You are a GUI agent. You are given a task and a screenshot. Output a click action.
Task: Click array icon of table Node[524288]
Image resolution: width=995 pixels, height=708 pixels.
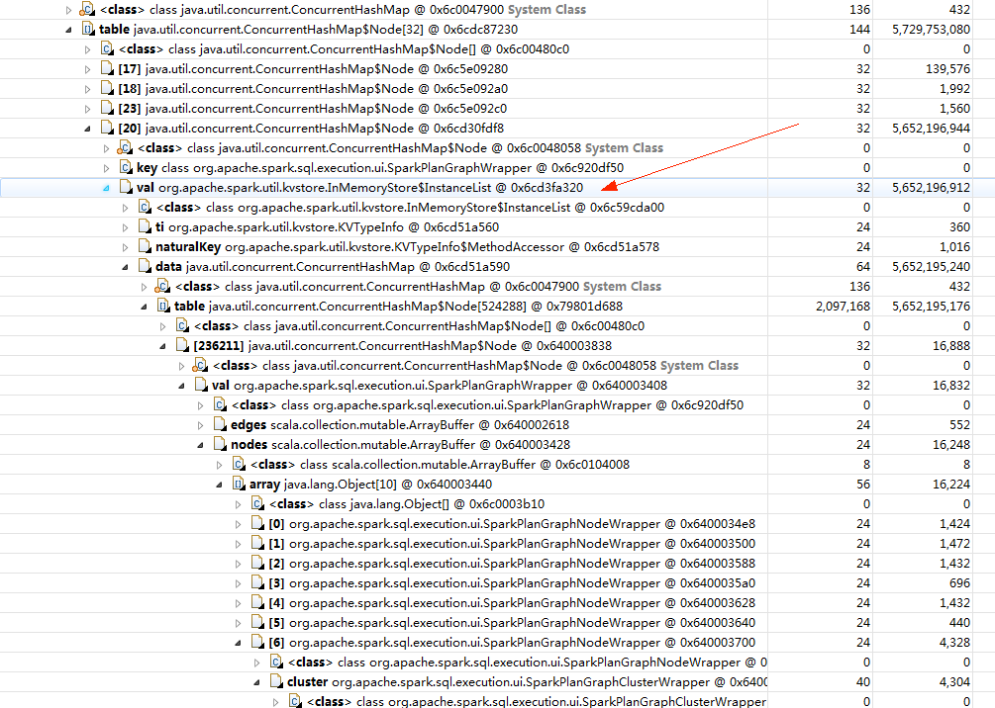click(x=163, y=307)
